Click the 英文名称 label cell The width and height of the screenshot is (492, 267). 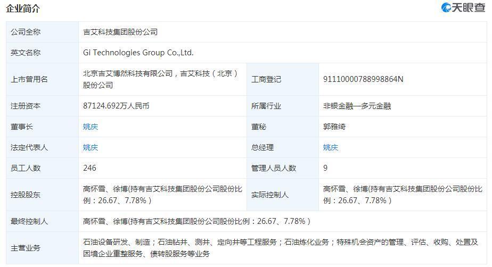(42, 53)
